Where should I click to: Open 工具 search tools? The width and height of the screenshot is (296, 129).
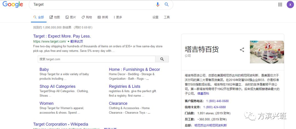pos(167,17)
